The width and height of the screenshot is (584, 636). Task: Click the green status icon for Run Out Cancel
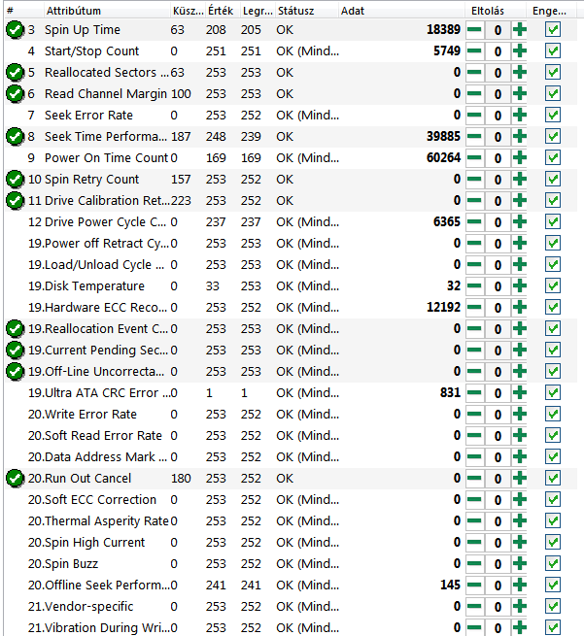tap(15, 479)
